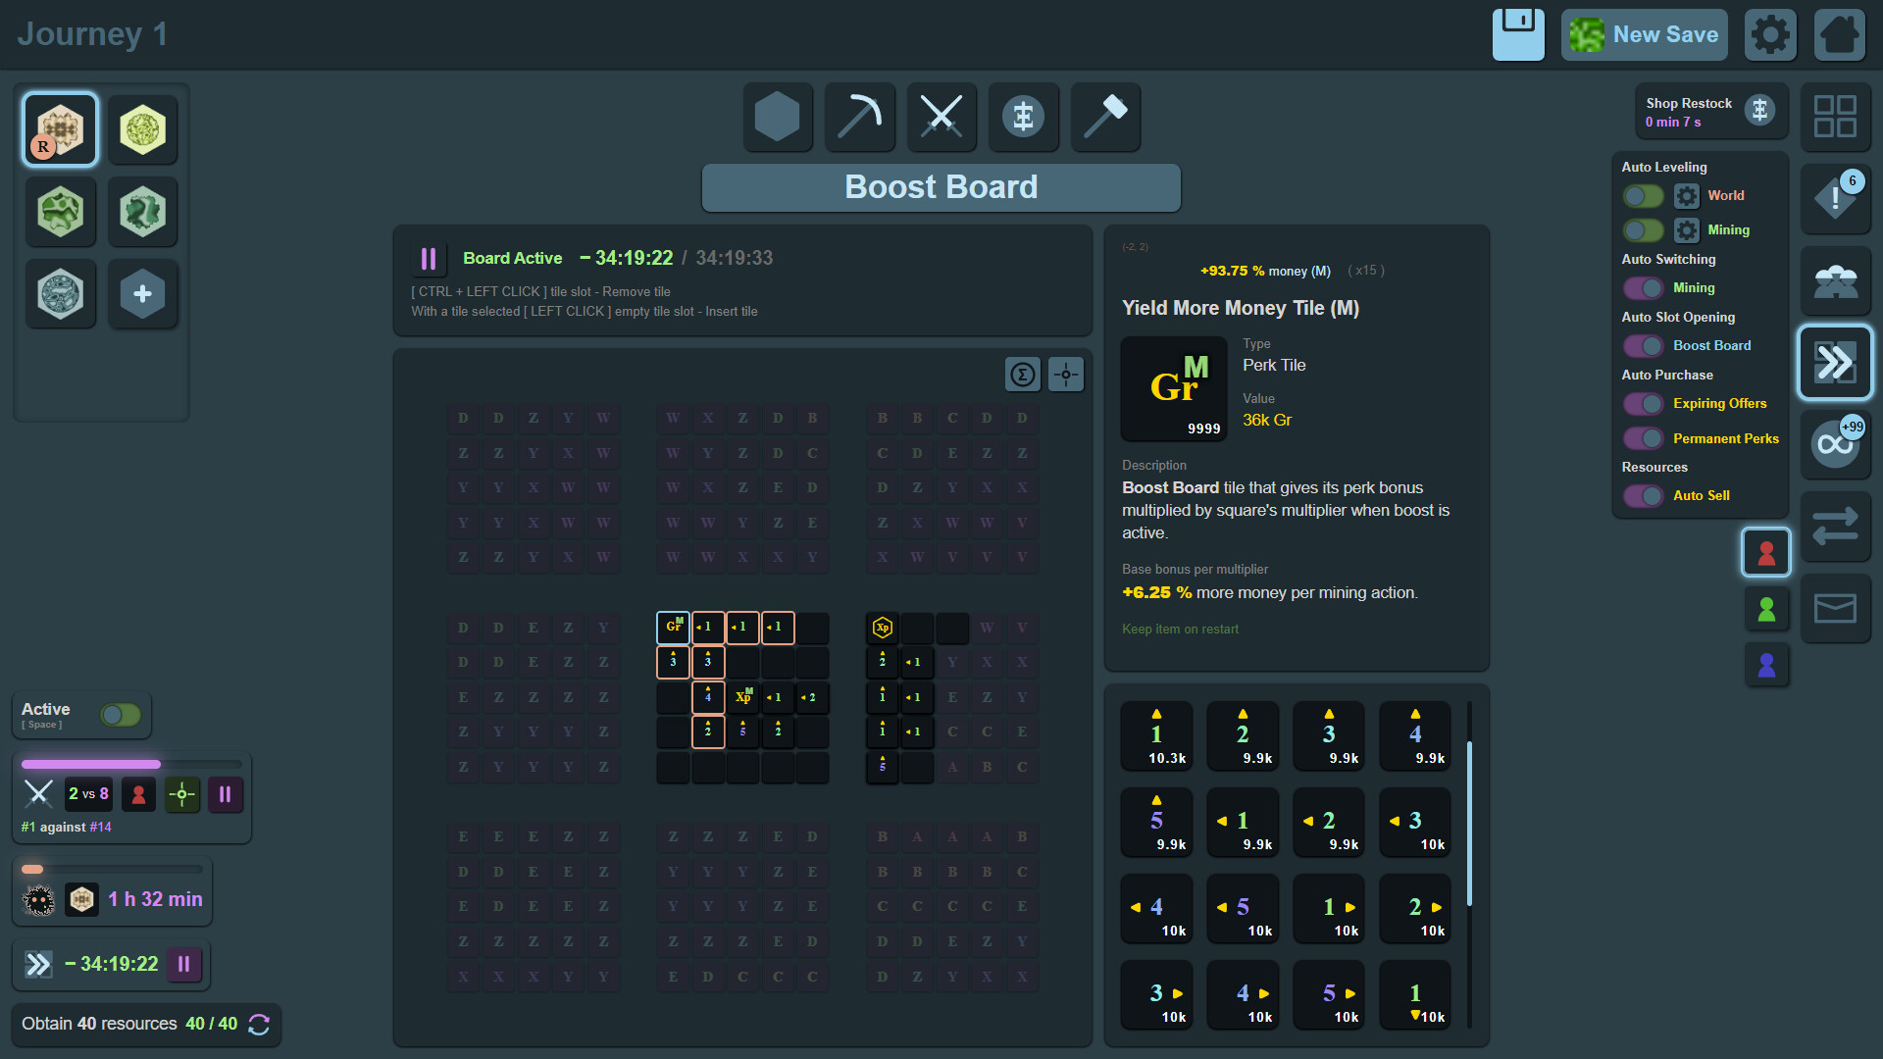Click the add new world plus hexagon
Image resolution: width=1883 pixels, height=1059 pixels.
(x=142, y=294)
